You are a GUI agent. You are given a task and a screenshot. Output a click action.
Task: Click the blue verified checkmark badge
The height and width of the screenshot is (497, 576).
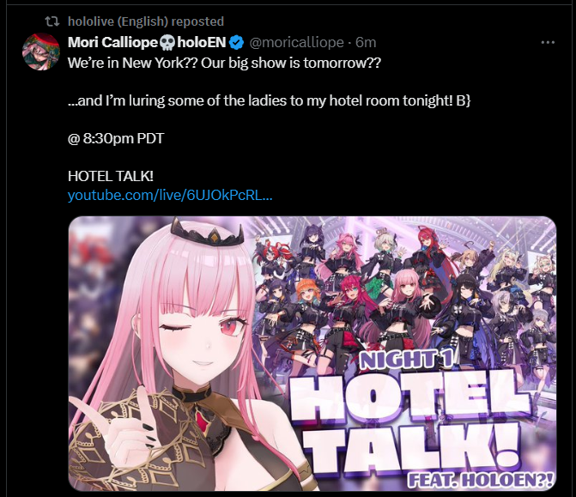[x=236, y=43]
